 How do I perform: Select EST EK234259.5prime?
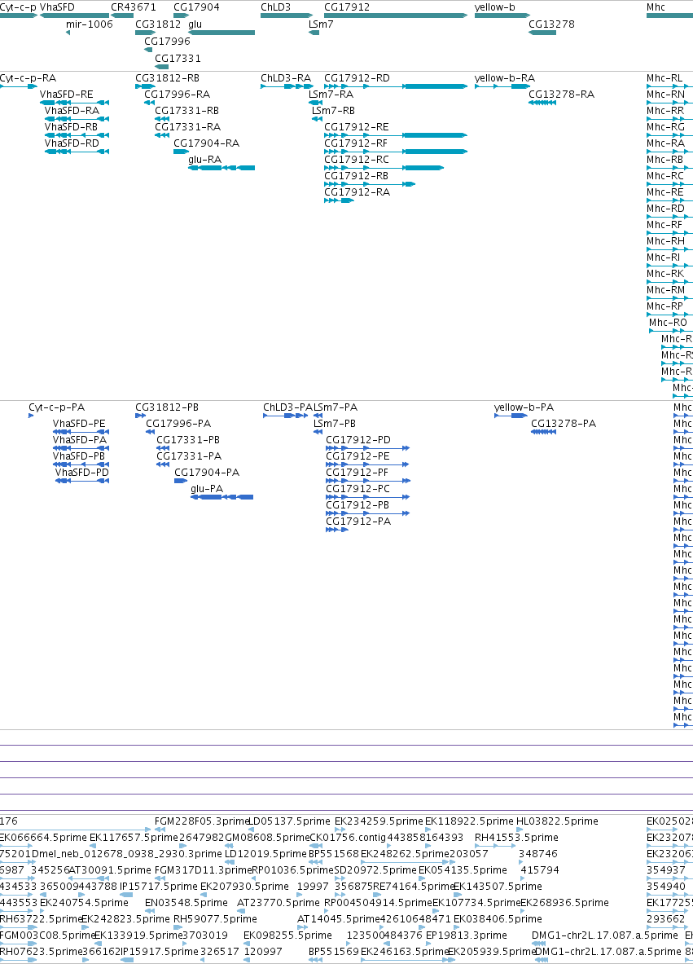pyautogui.click(x=379, y=821)
